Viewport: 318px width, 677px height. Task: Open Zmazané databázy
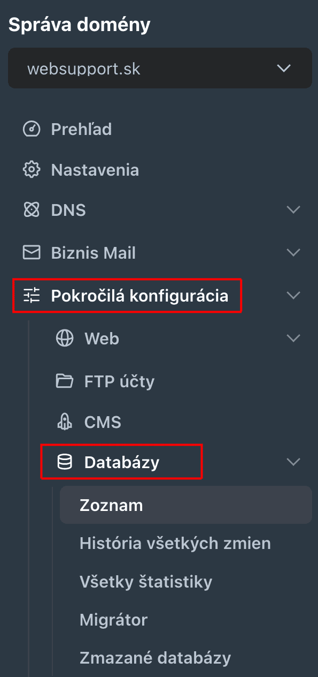click(155, 658)
